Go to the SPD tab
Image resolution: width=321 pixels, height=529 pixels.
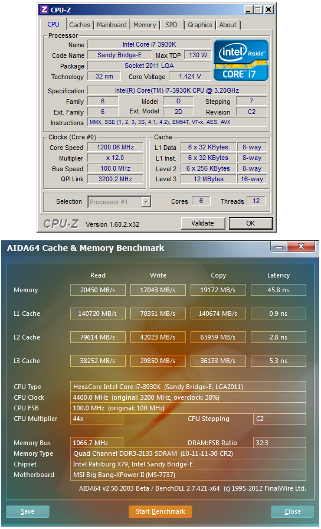tap(172, 25)
